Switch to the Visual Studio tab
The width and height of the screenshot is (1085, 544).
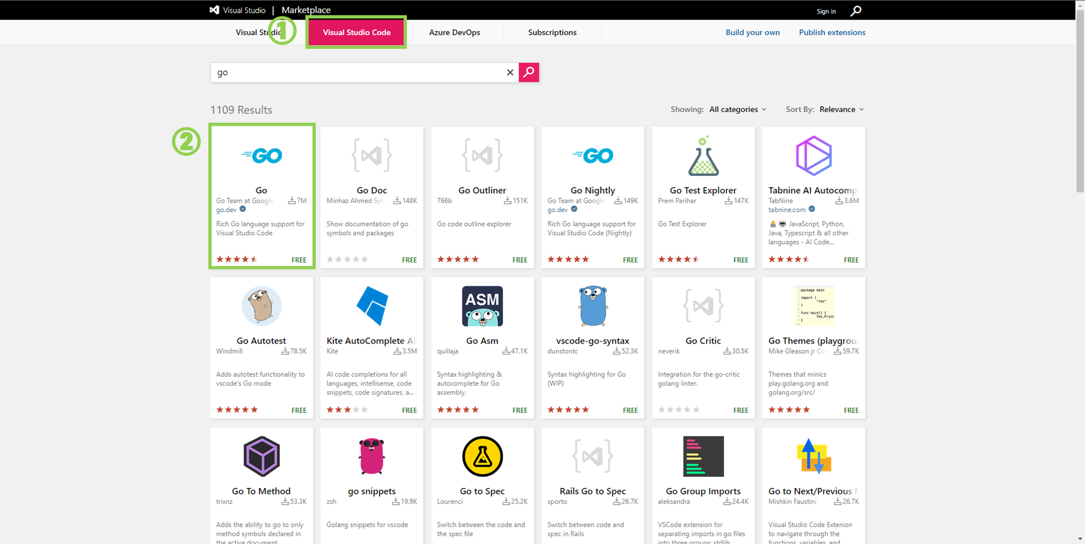coord(258,33)
